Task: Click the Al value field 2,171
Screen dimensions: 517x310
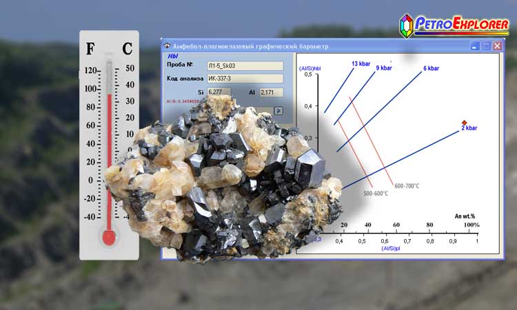Action: coord(271,92)
